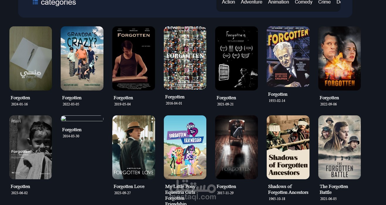Click the release date 2022-03-05

[71, 104]
